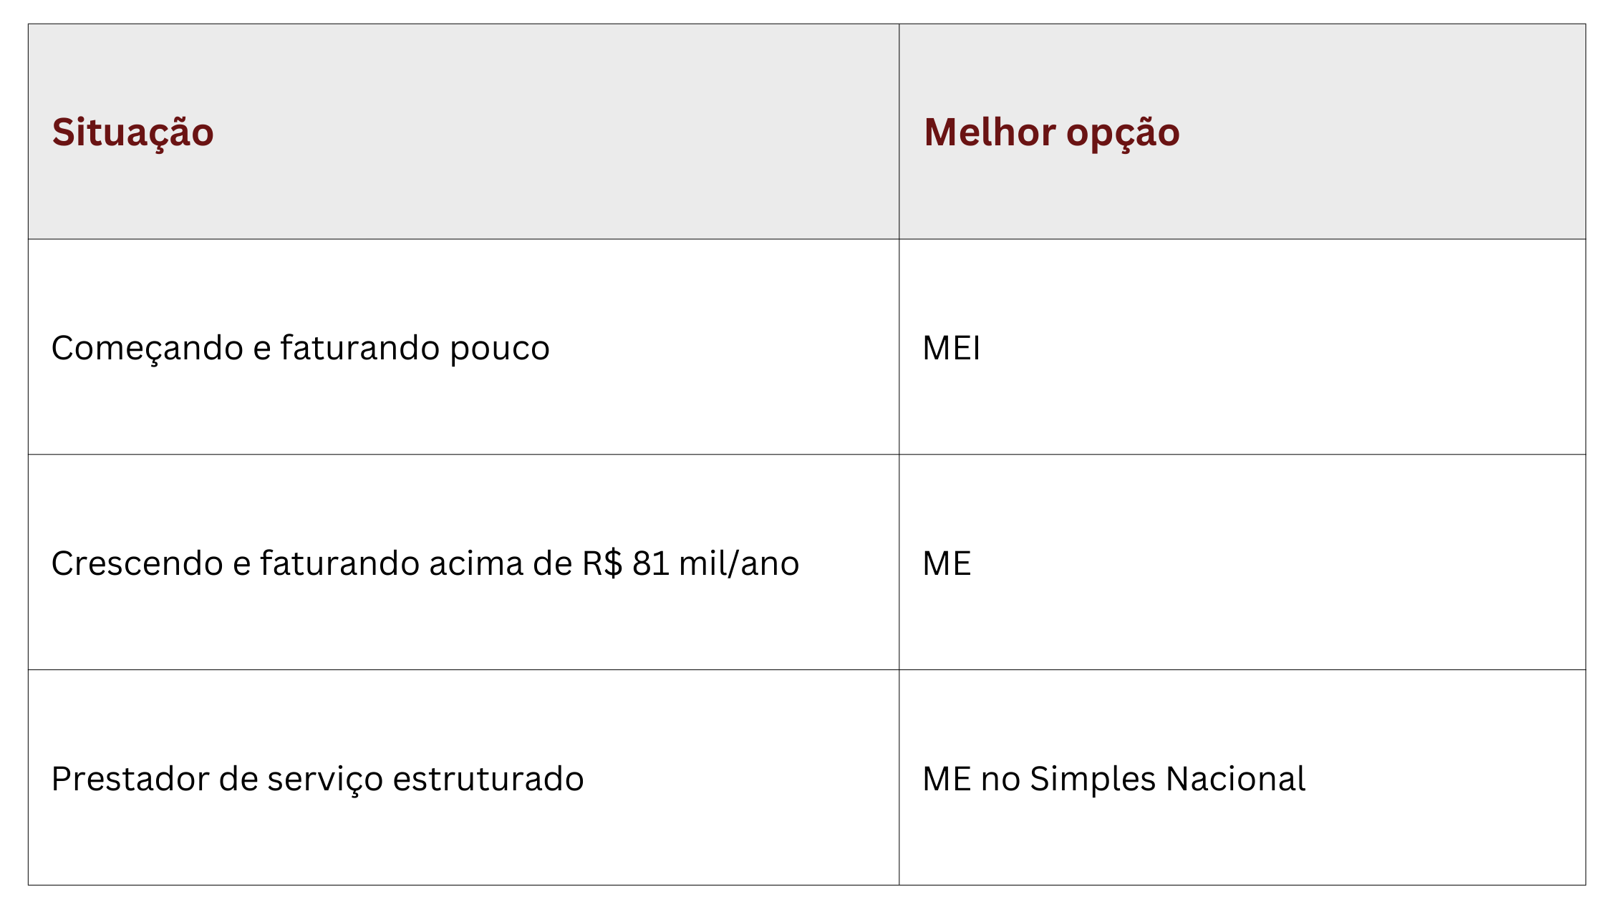Click the word 'pouco'

click(500, 348)
